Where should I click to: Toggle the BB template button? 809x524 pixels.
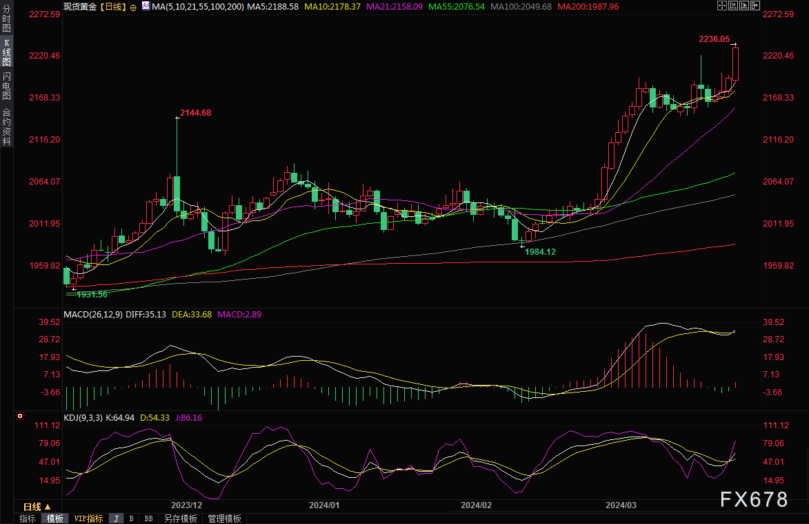tap(148, 518)
